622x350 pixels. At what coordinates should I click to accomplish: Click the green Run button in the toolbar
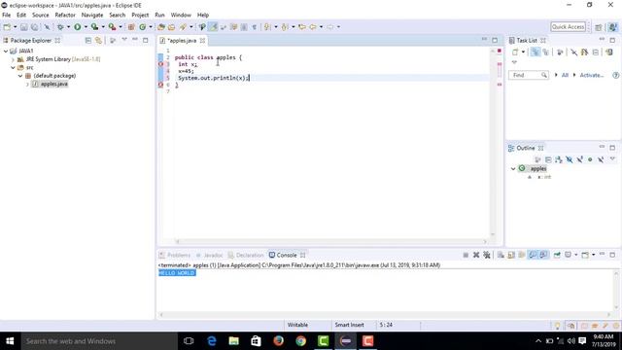[x=78, y=27]
